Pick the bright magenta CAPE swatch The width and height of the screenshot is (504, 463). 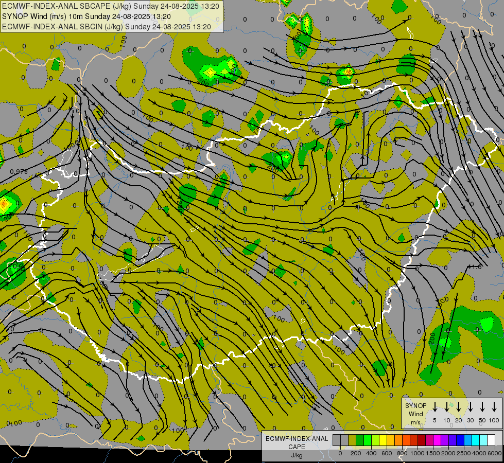(438, 440)
